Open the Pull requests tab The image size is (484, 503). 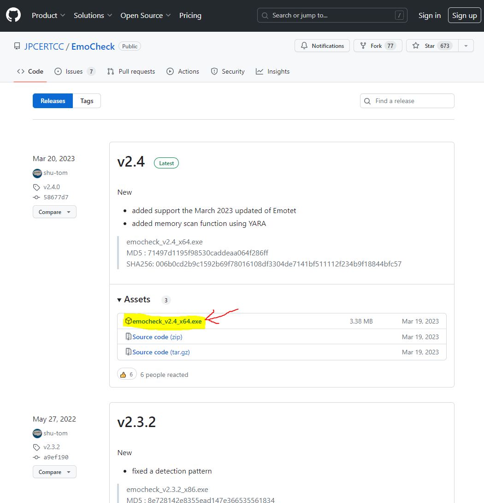click(131, 71)
